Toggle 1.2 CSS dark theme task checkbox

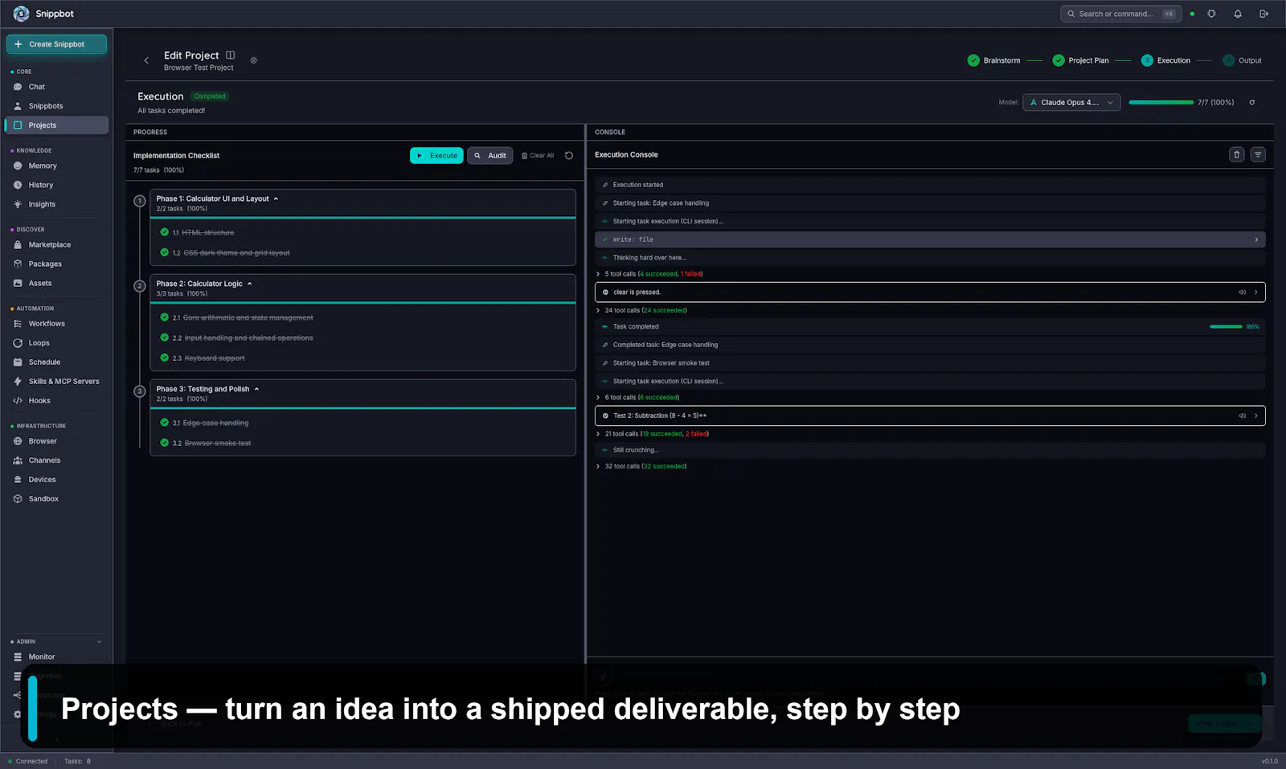165,252
